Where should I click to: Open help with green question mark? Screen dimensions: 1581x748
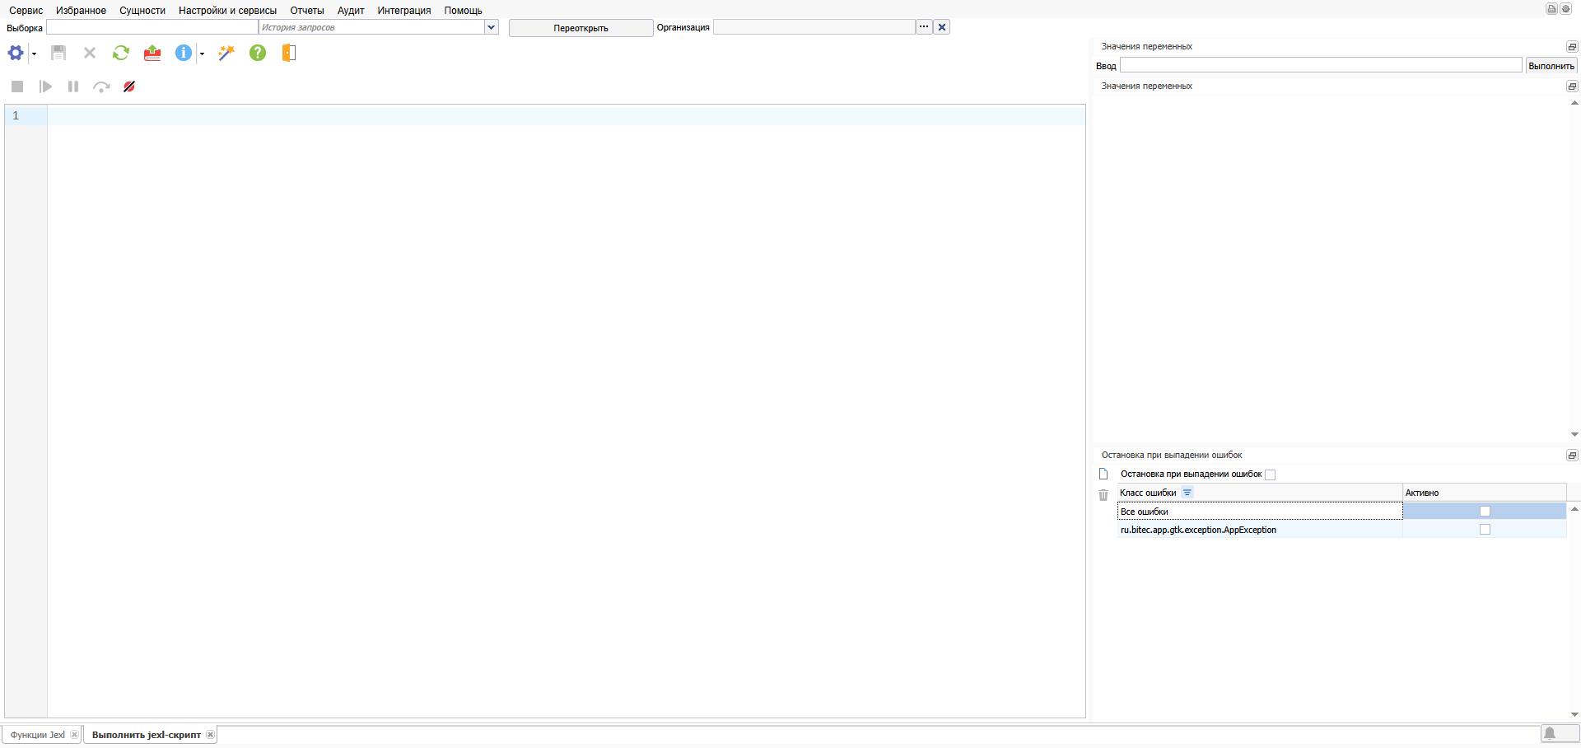(x=258, y=53)
